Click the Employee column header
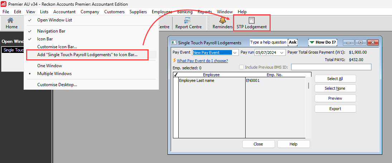Screen dimensions: 392x163 tap(211, 75)
